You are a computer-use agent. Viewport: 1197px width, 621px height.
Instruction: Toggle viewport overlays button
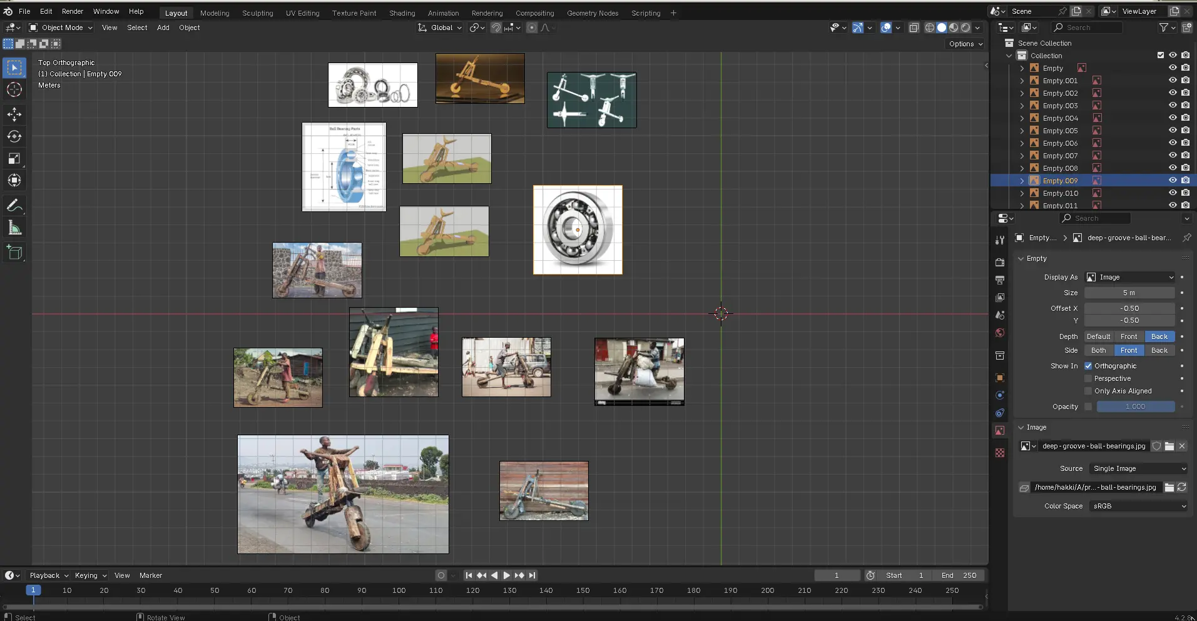pyautogui.click(x=886, y=28)
